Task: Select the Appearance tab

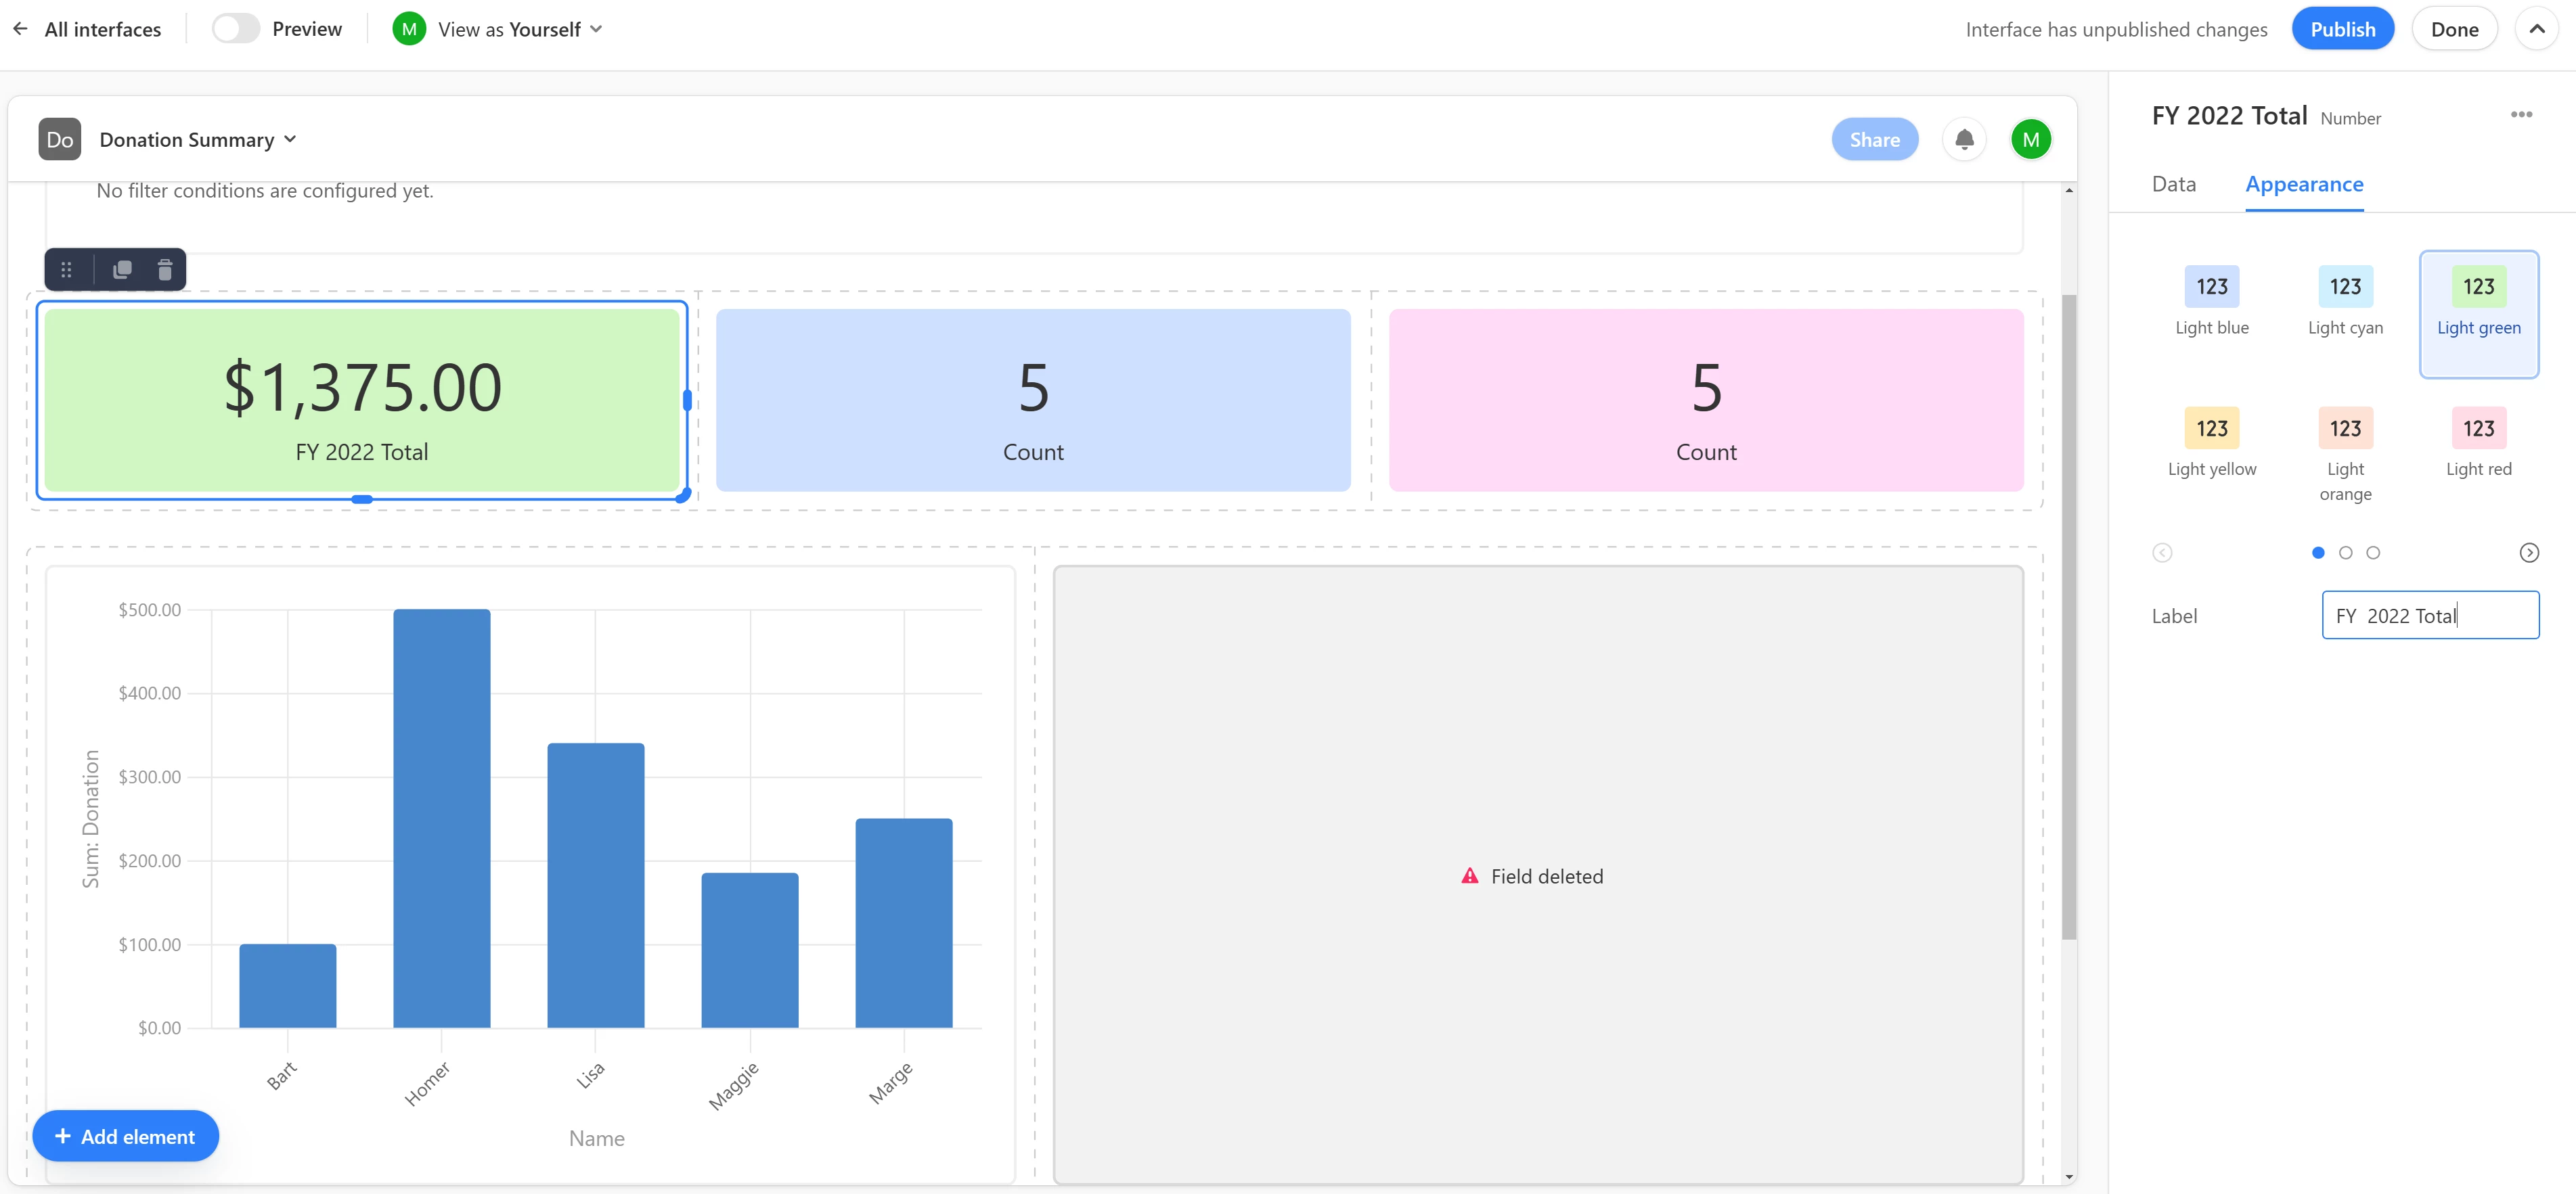Action: [2303, 185]
